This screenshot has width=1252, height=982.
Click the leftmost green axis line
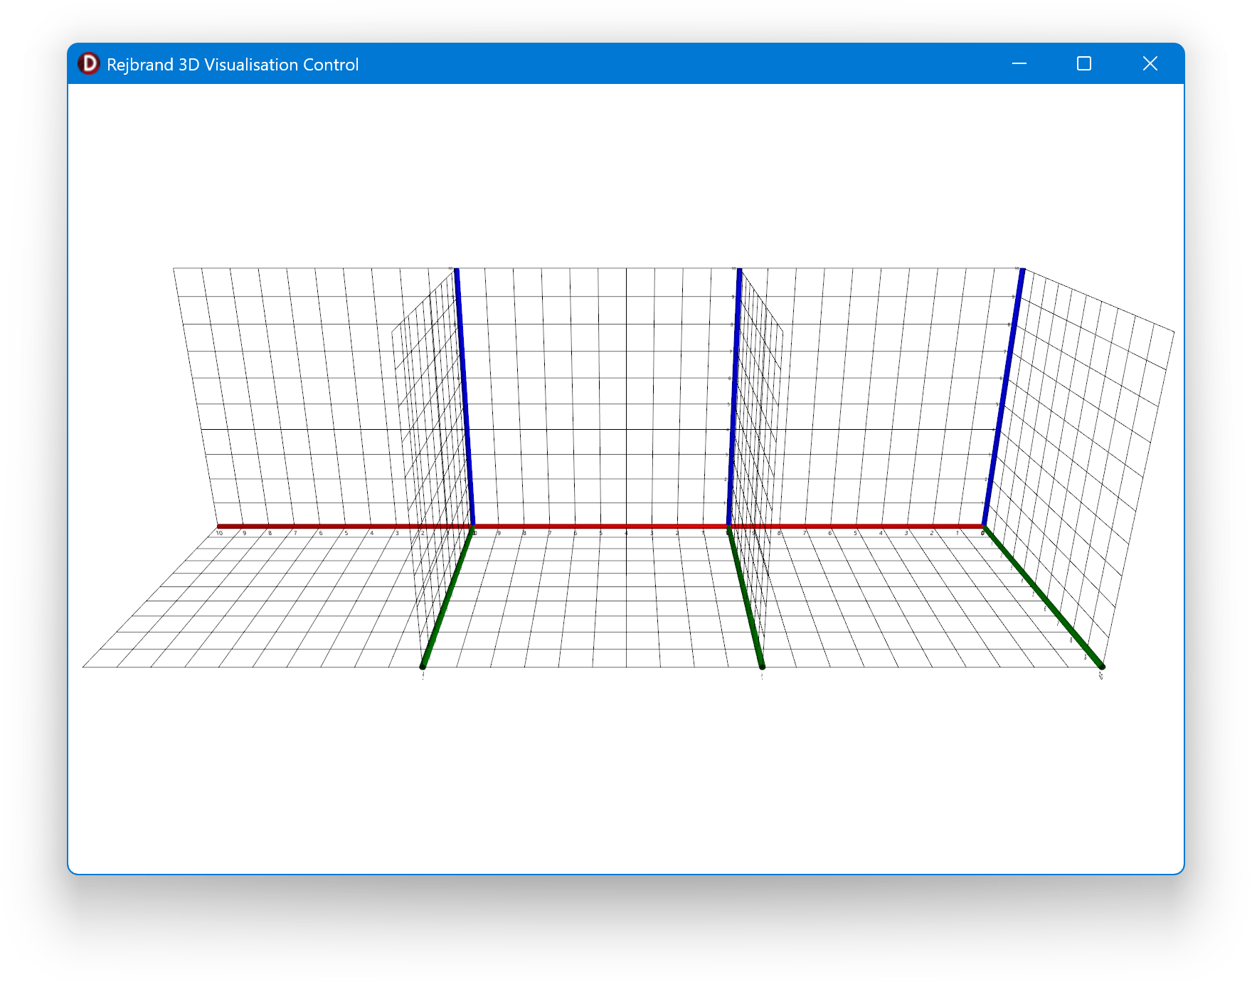click(x=447, y=598)
